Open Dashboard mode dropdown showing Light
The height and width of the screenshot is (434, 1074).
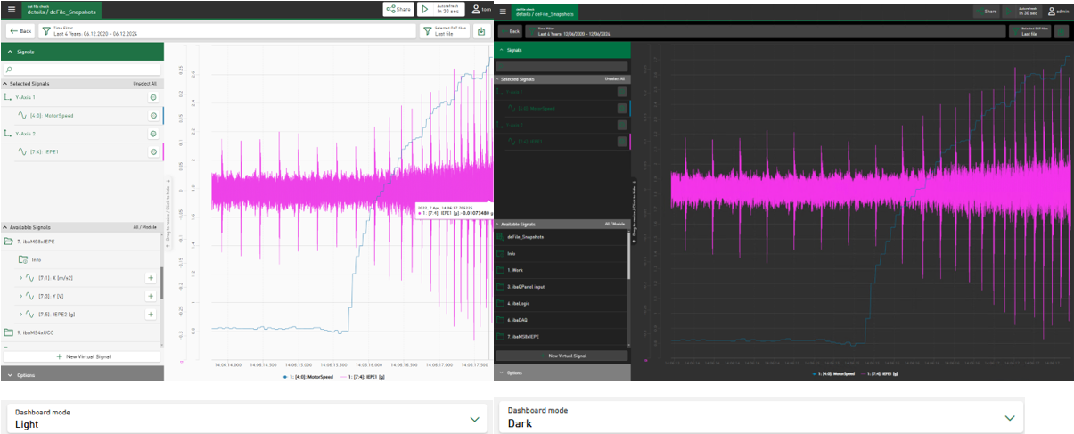pos(248,418)
